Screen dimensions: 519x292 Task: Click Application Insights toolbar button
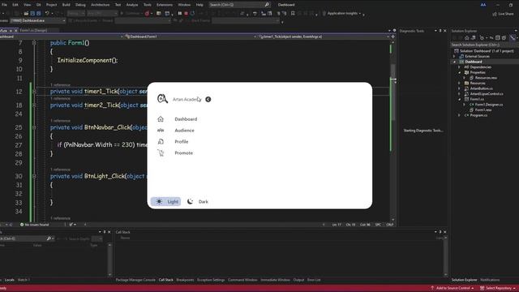click(342, 14)
